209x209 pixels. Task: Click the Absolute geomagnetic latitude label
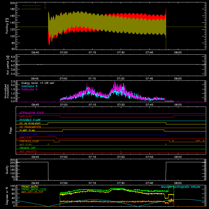[181, 187]
